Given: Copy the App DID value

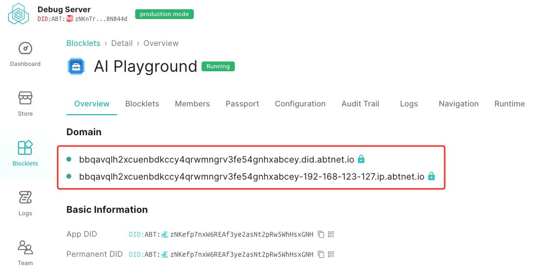Looking at the screenshot, I should (x=321, y=234).
